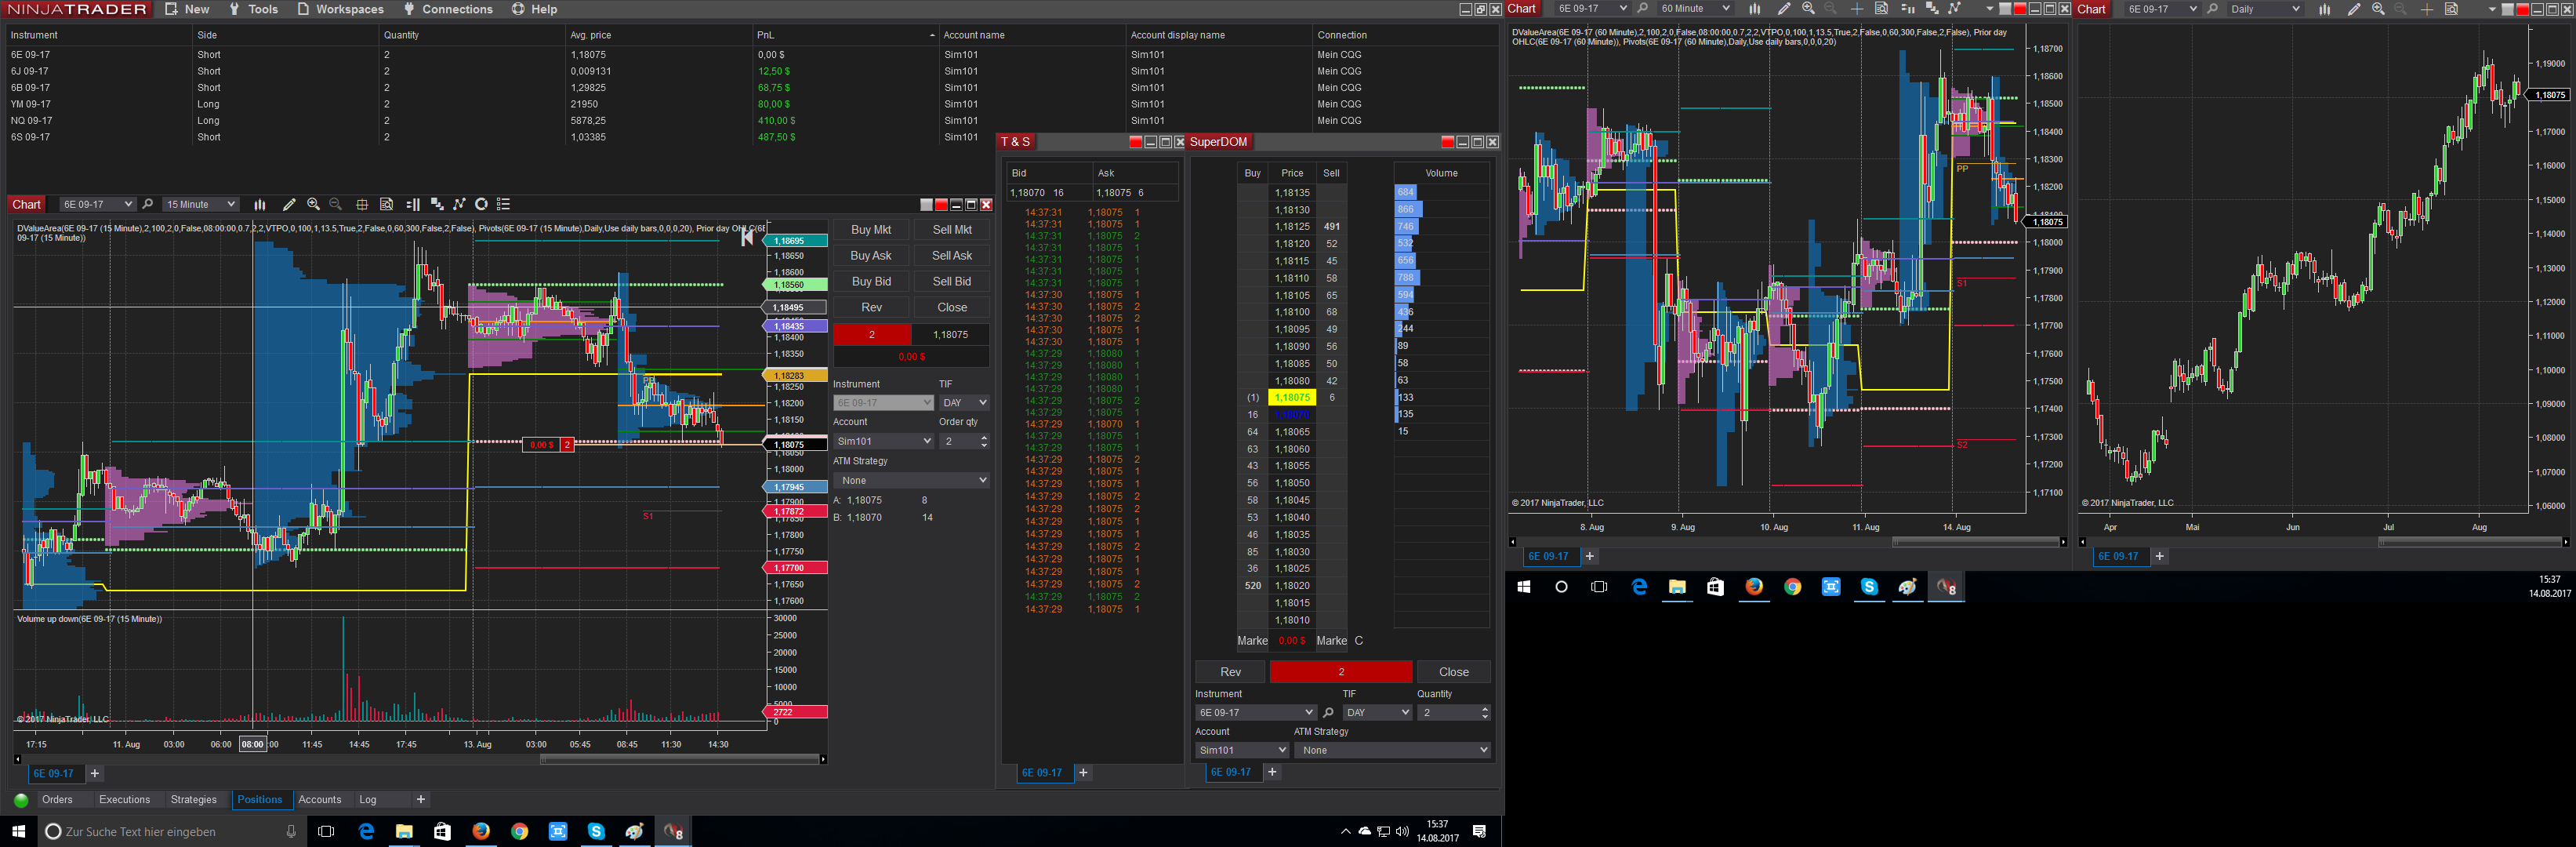
Task: Add new tab in T&S window
Action: click(x=1083, y=773)
